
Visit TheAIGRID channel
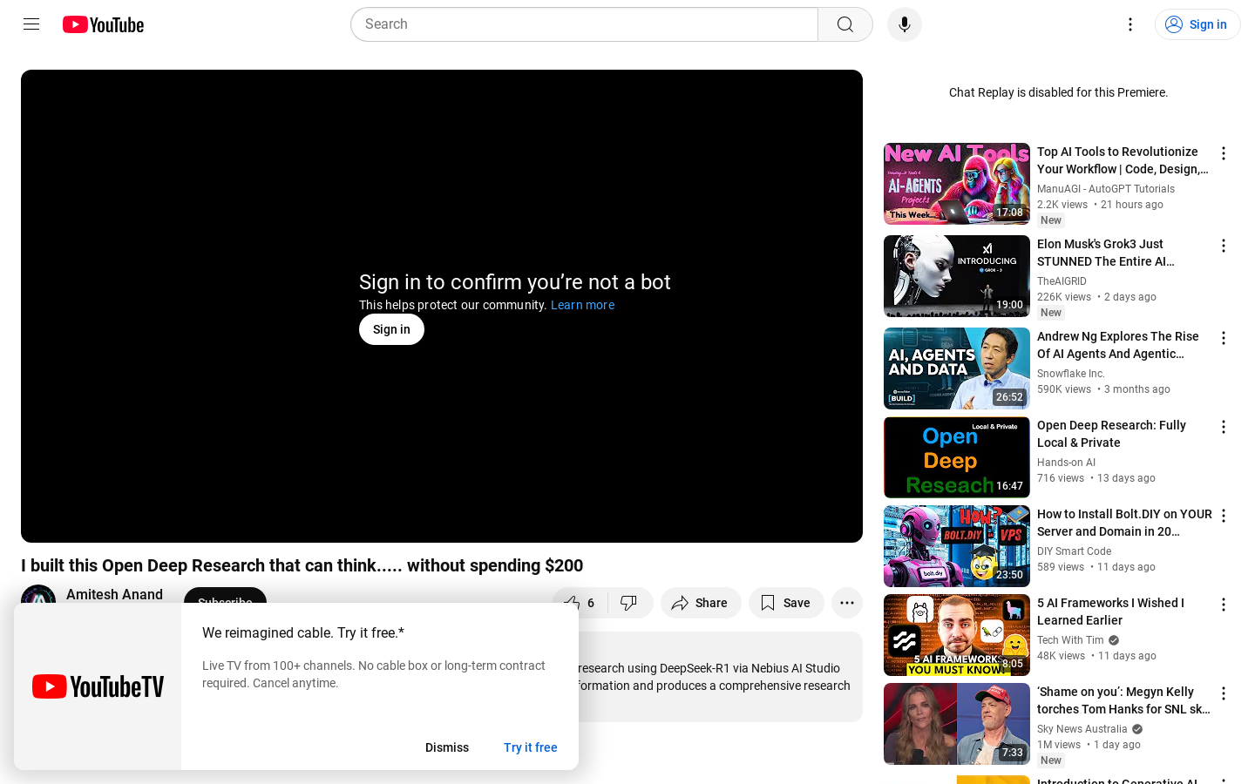1062,281
